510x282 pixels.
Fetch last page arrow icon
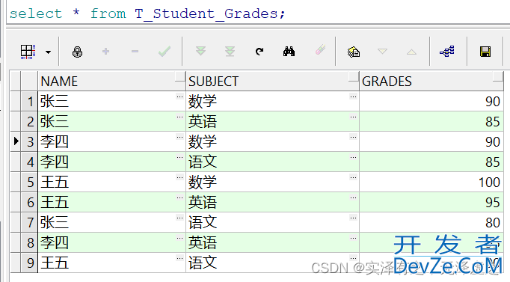tap(230, 52)
